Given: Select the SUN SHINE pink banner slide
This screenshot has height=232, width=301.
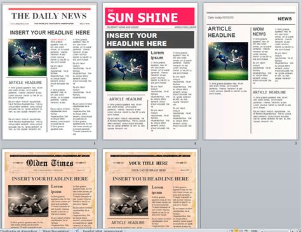Looking at the screenshot, I should tap(150, 71).
